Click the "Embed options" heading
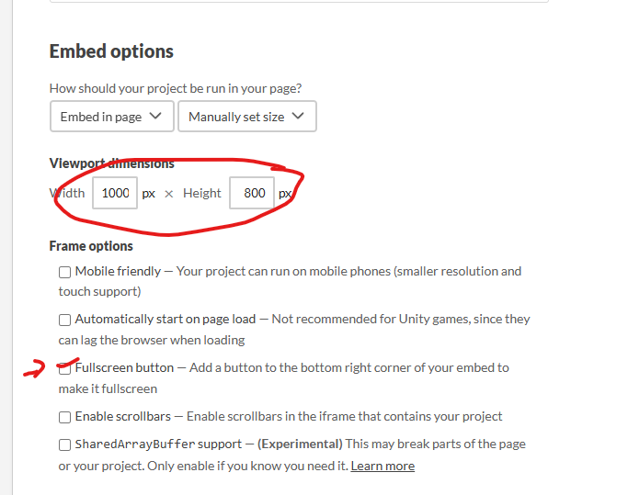 111,51
